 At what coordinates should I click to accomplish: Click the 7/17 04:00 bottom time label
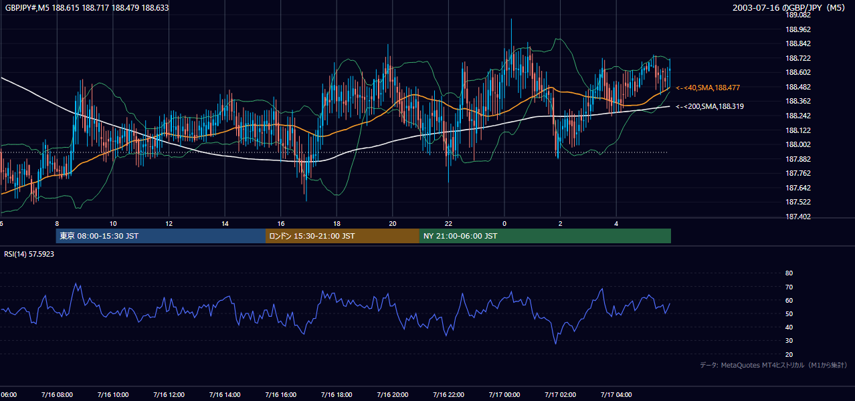tap(616, 395)
